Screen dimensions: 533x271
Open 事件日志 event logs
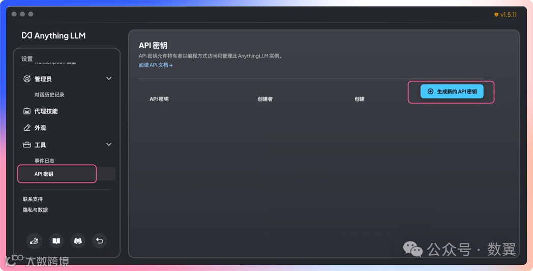point(44,161)
